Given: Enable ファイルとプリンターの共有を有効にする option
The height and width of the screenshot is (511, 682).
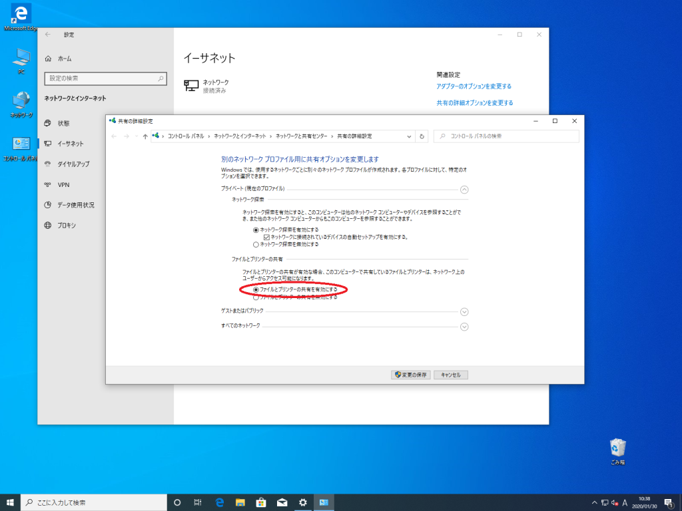Looking at the screenshot, I should pos(256,290).
